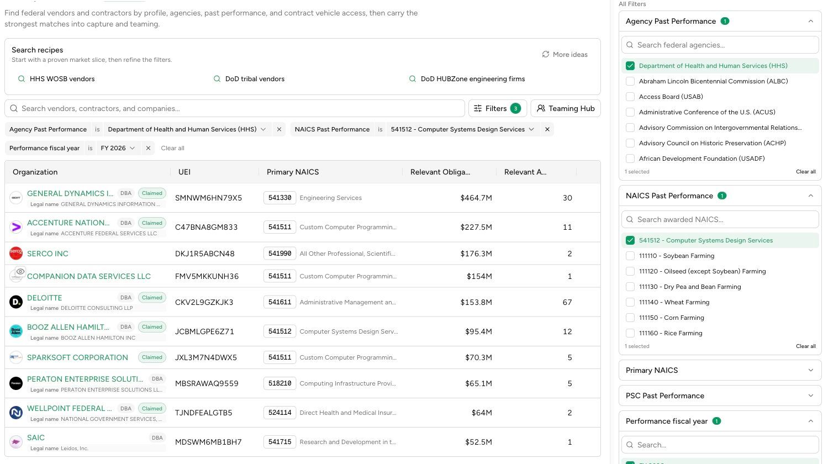Click the search icon of HHS WOSB vendors recipe
This screenshot has height=464, width=823.
(x=22, y=79)
